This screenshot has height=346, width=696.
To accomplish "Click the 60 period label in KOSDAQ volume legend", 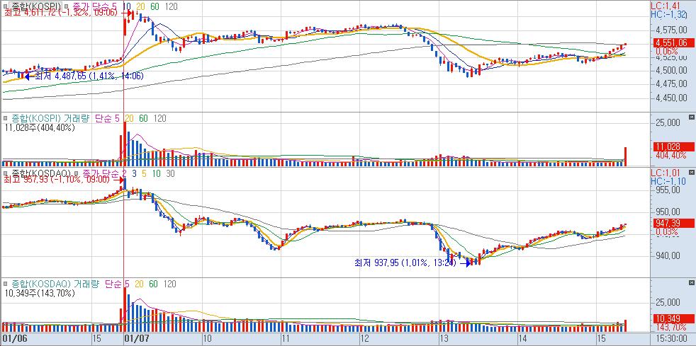I will (x=153, y=284).
